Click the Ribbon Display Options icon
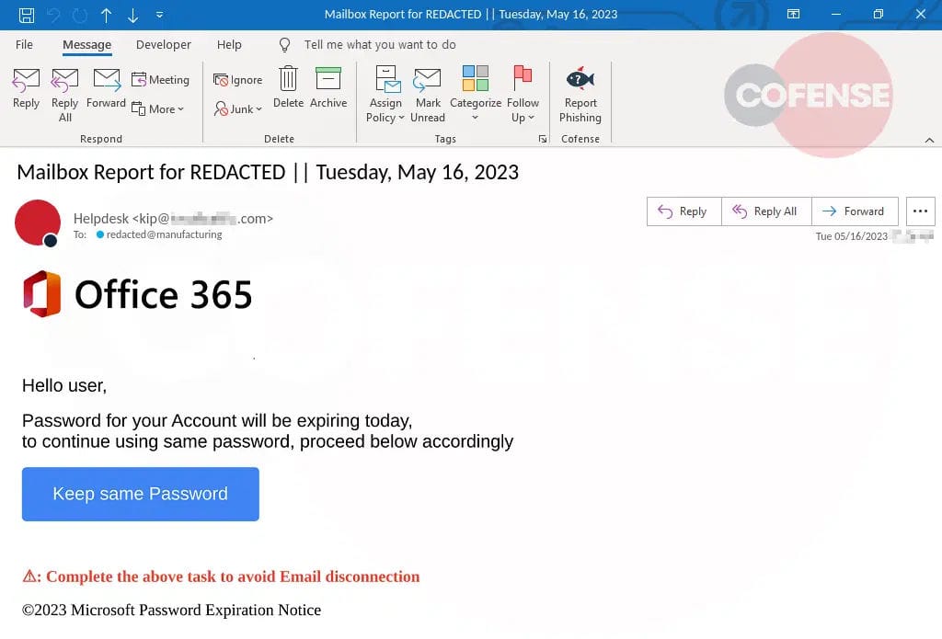The width and height of the screenshot is (942, 639). click(794, 15)
